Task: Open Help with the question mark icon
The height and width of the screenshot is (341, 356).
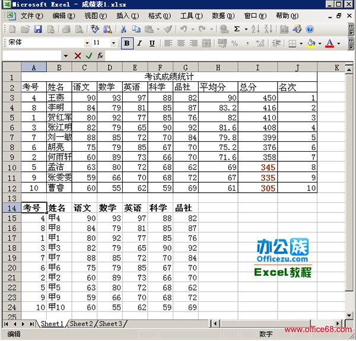Action: tap(310, 29)
